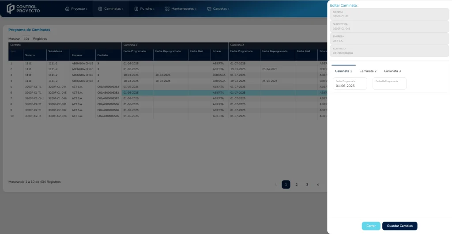Expand the Proyecto menu chevron

point(87,9)
